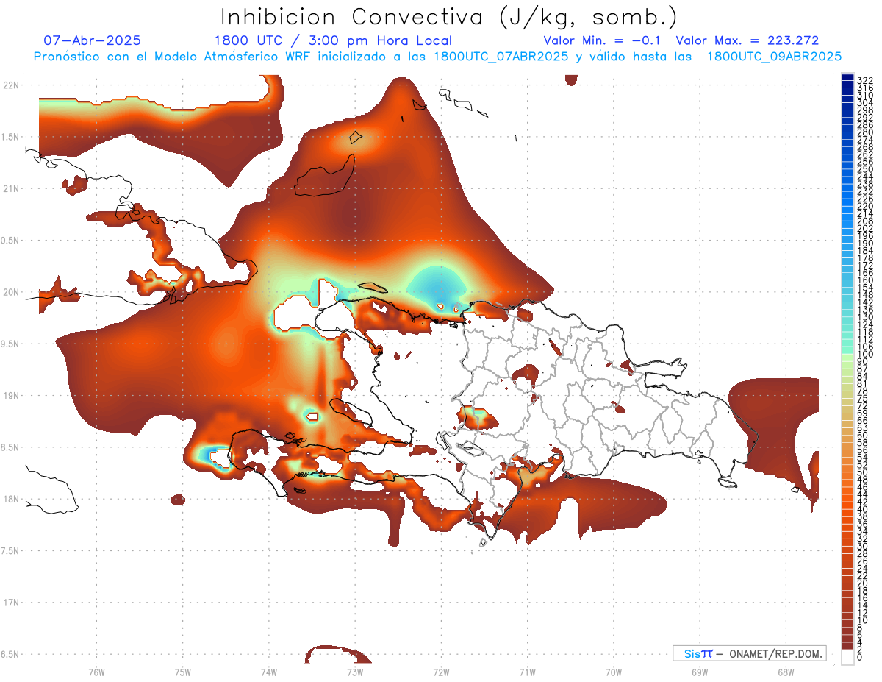
Task: Click the 68W longitude label
Action: 786,672
